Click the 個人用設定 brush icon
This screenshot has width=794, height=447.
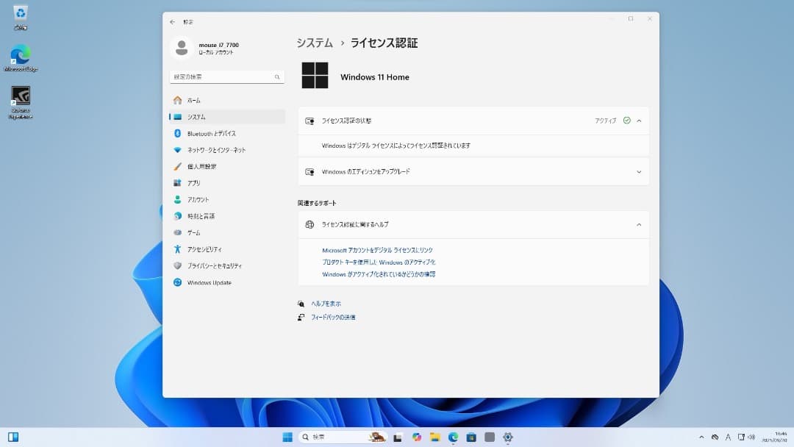(x=176, y=166)
